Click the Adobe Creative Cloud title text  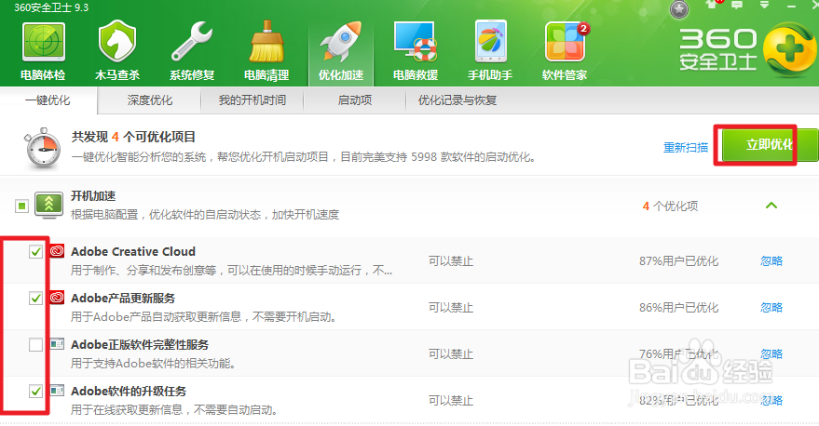133,251
